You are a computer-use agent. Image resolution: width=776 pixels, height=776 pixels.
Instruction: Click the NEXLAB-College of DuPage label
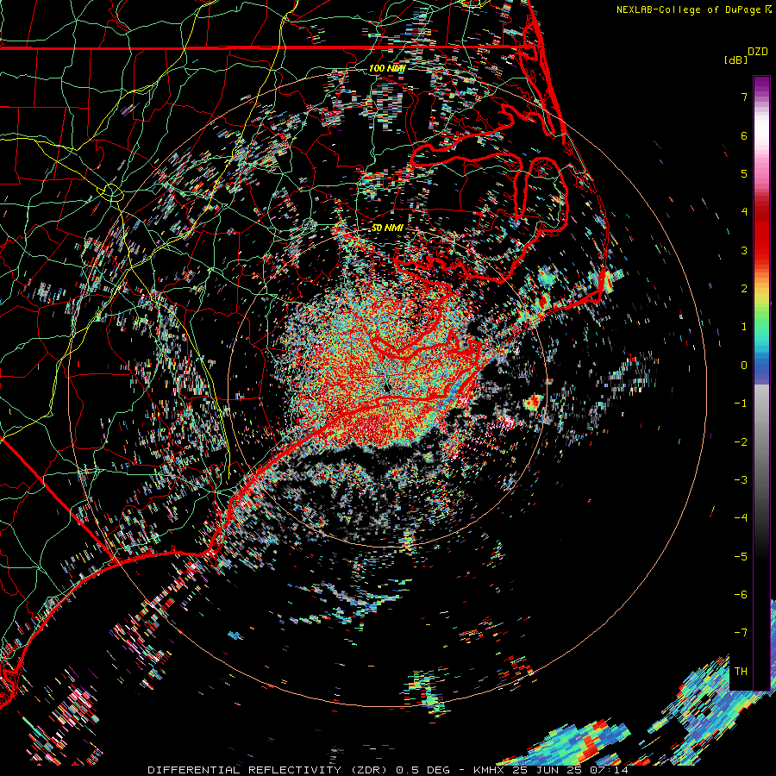[x=688, y=9]
